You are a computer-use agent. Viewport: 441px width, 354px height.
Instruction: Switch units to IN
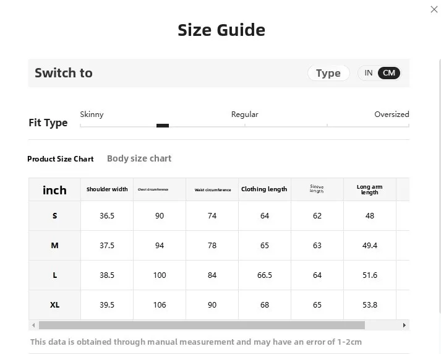coord(368,73)
